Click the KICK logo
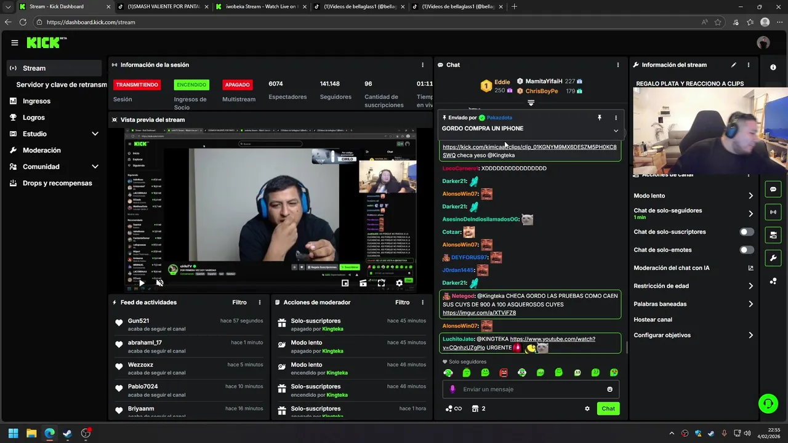788x443 pixels. (46, 42)
